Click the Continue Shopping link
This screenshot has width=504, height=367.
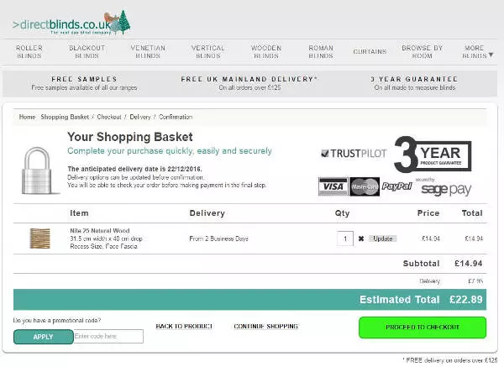click(x=265, y=326)
